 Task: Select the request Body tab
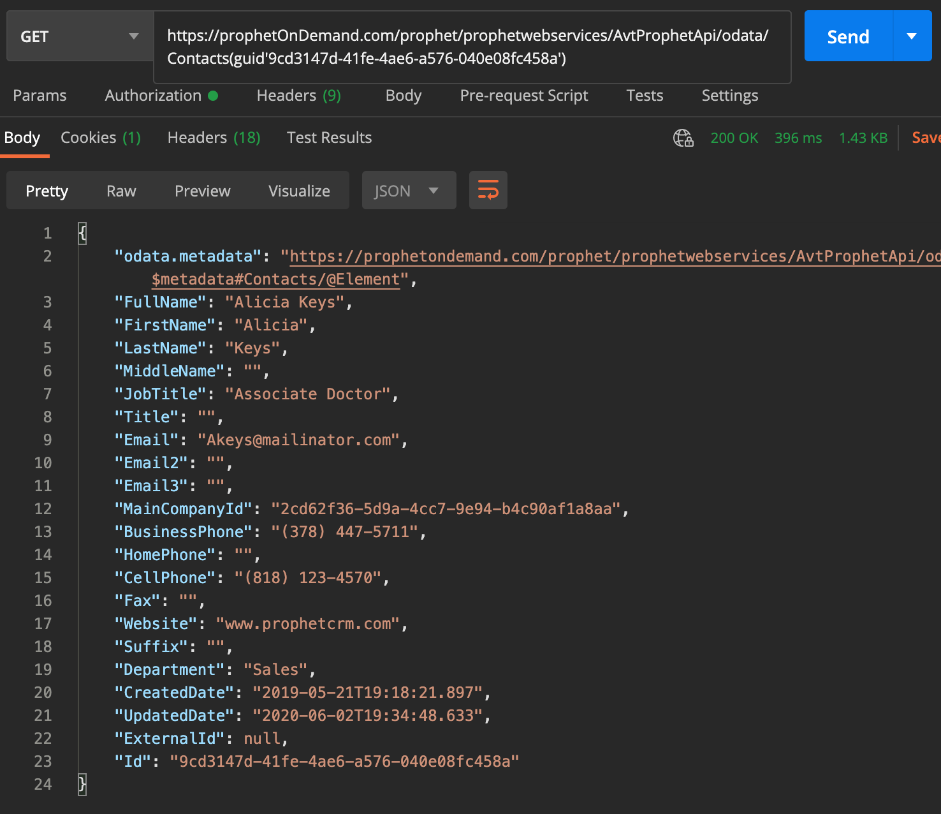coord(404,96)
